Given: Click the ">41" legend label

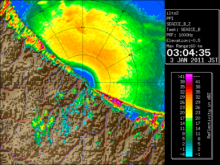Looking at the screenshot, I should (x=181, y=76).
